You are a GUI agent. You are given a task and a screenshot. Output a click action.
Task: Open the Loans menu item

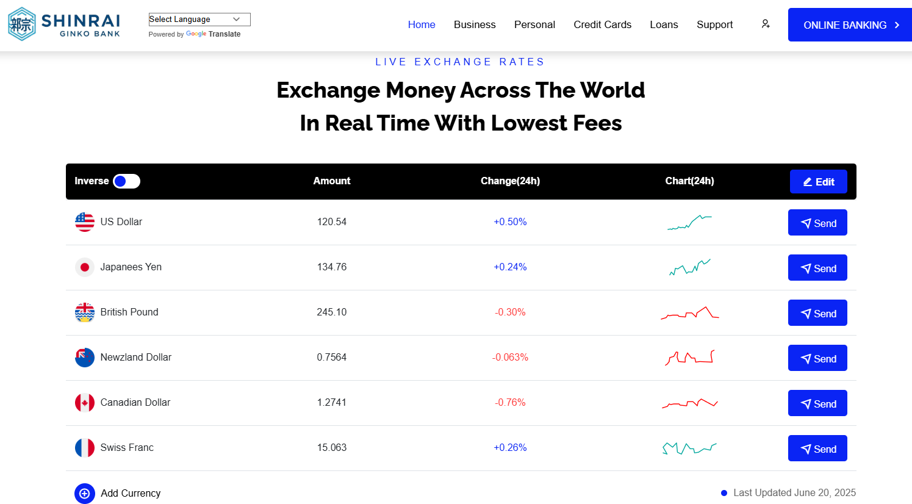click(x=664, y=24)
